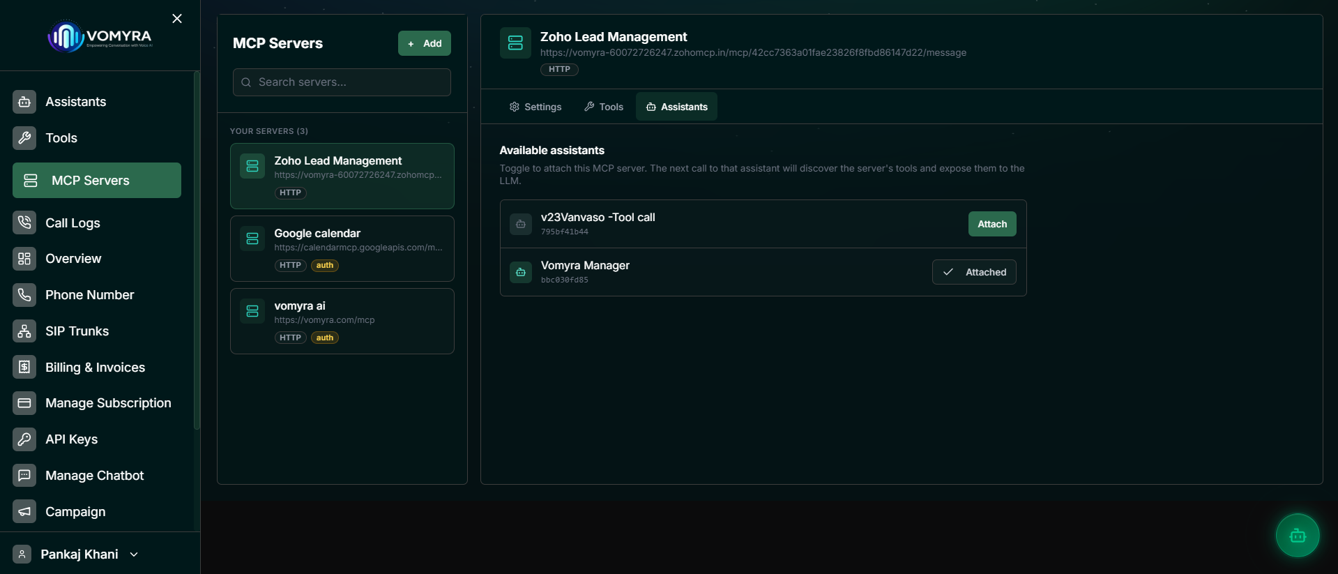This screenshot has height=574, width=1338.
Task: Open Call Logs phone icon
Action: [x=24, y=222]
